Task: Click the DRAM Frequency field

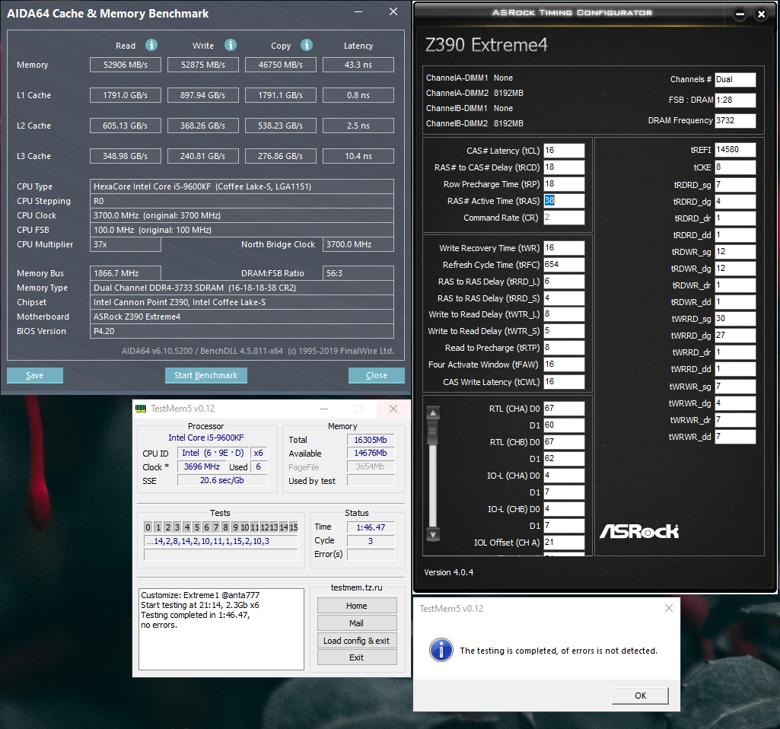Action: pyautogui.click(x=735, y=120)
